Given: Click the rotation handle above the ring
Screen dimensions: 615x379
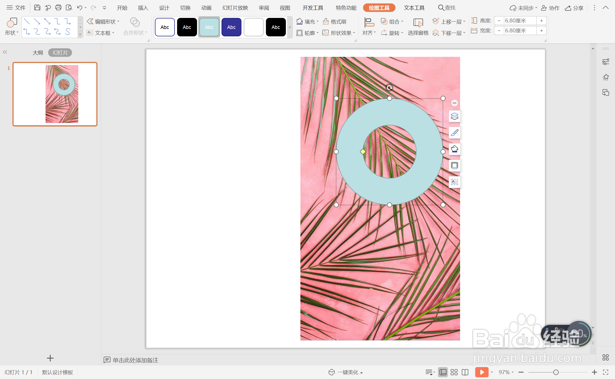Looking at the screenshot, I should (389, 88).
